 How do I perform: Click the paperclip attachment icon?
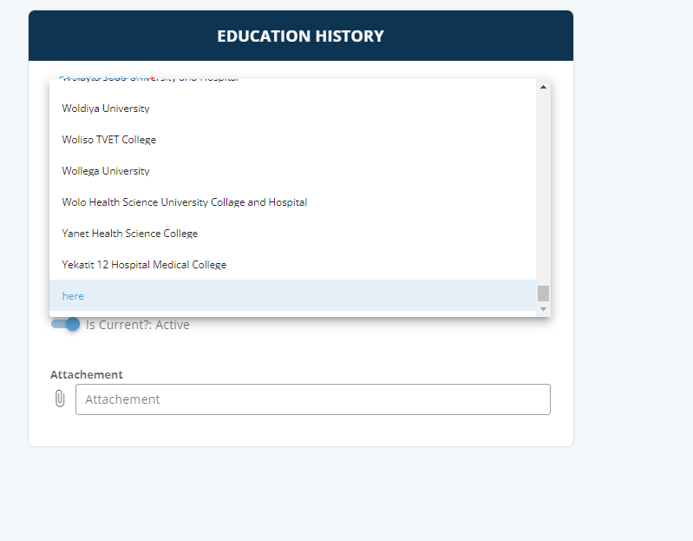pos(60,399)
